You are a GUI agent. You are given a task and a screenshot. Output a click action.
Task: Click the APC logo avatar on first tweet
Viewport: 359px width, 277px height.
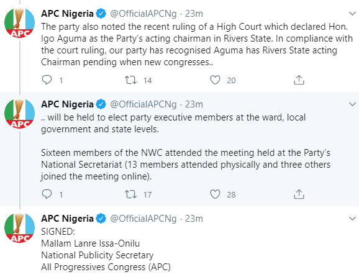pyautogui.click(x=19, y=22)
